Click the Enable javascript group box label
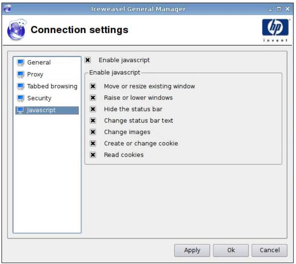Screen dimensions: 296x264 coord(115,72)
